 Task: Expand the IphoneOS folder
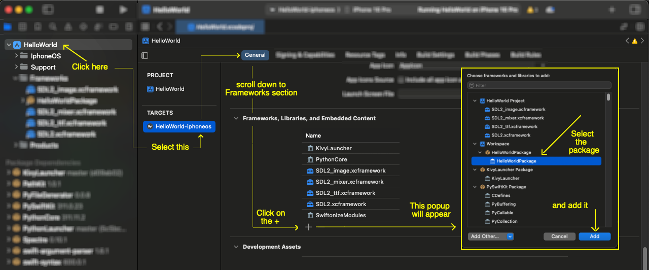tap(17, 56)
